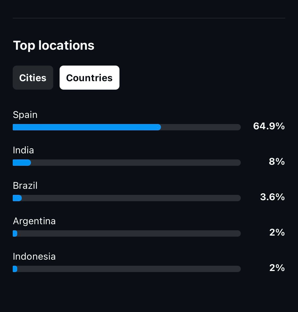
Task: Click the Argentina country label
Action: point(34,221)
